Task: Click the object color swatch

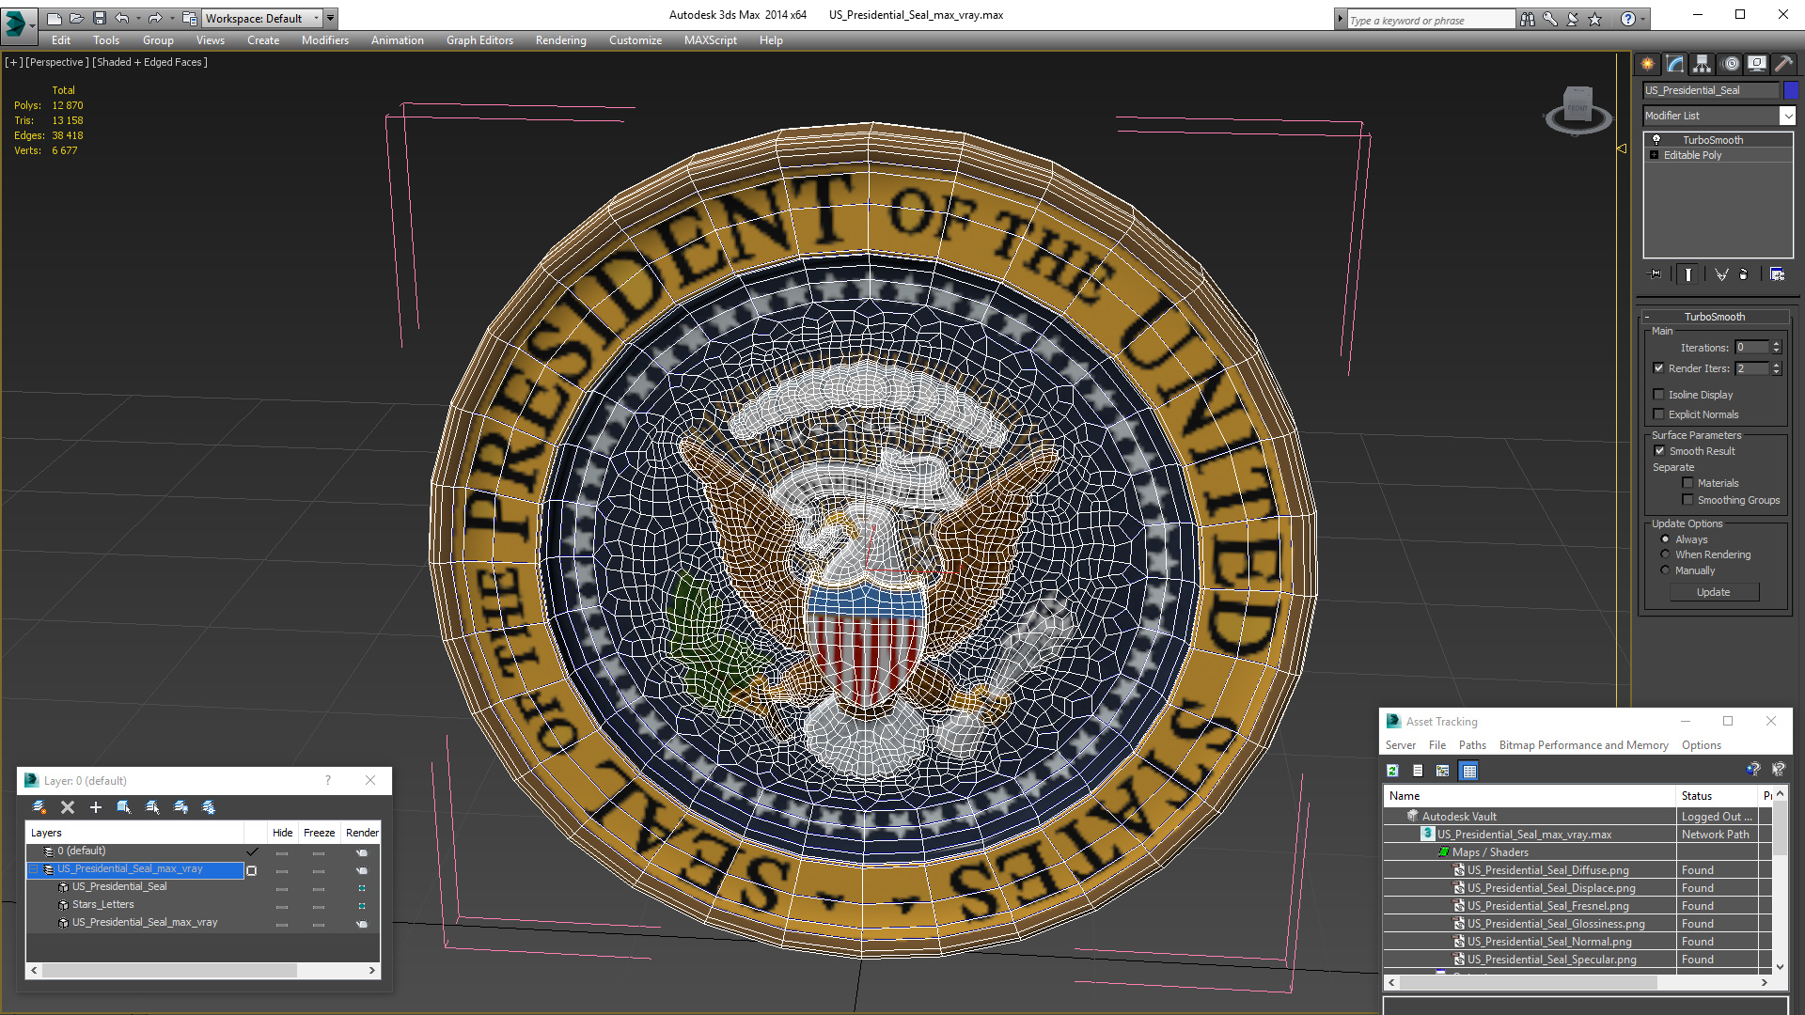Action: [x=1791, y=90]
